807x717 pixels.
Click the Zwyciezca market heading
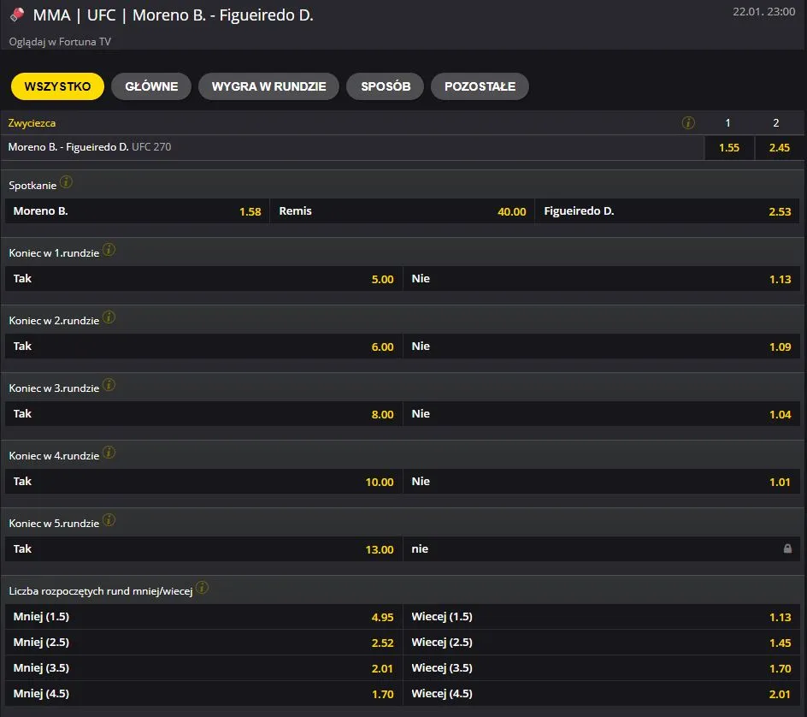tap(32, 123)
